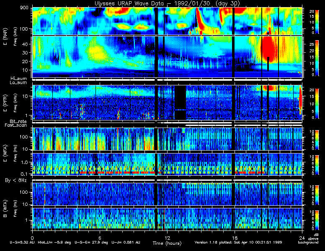Screen dimensions: 325x251
Task: Click the "Hi_sum" status label
Action: pyautogui.click(x=19, y=79)
